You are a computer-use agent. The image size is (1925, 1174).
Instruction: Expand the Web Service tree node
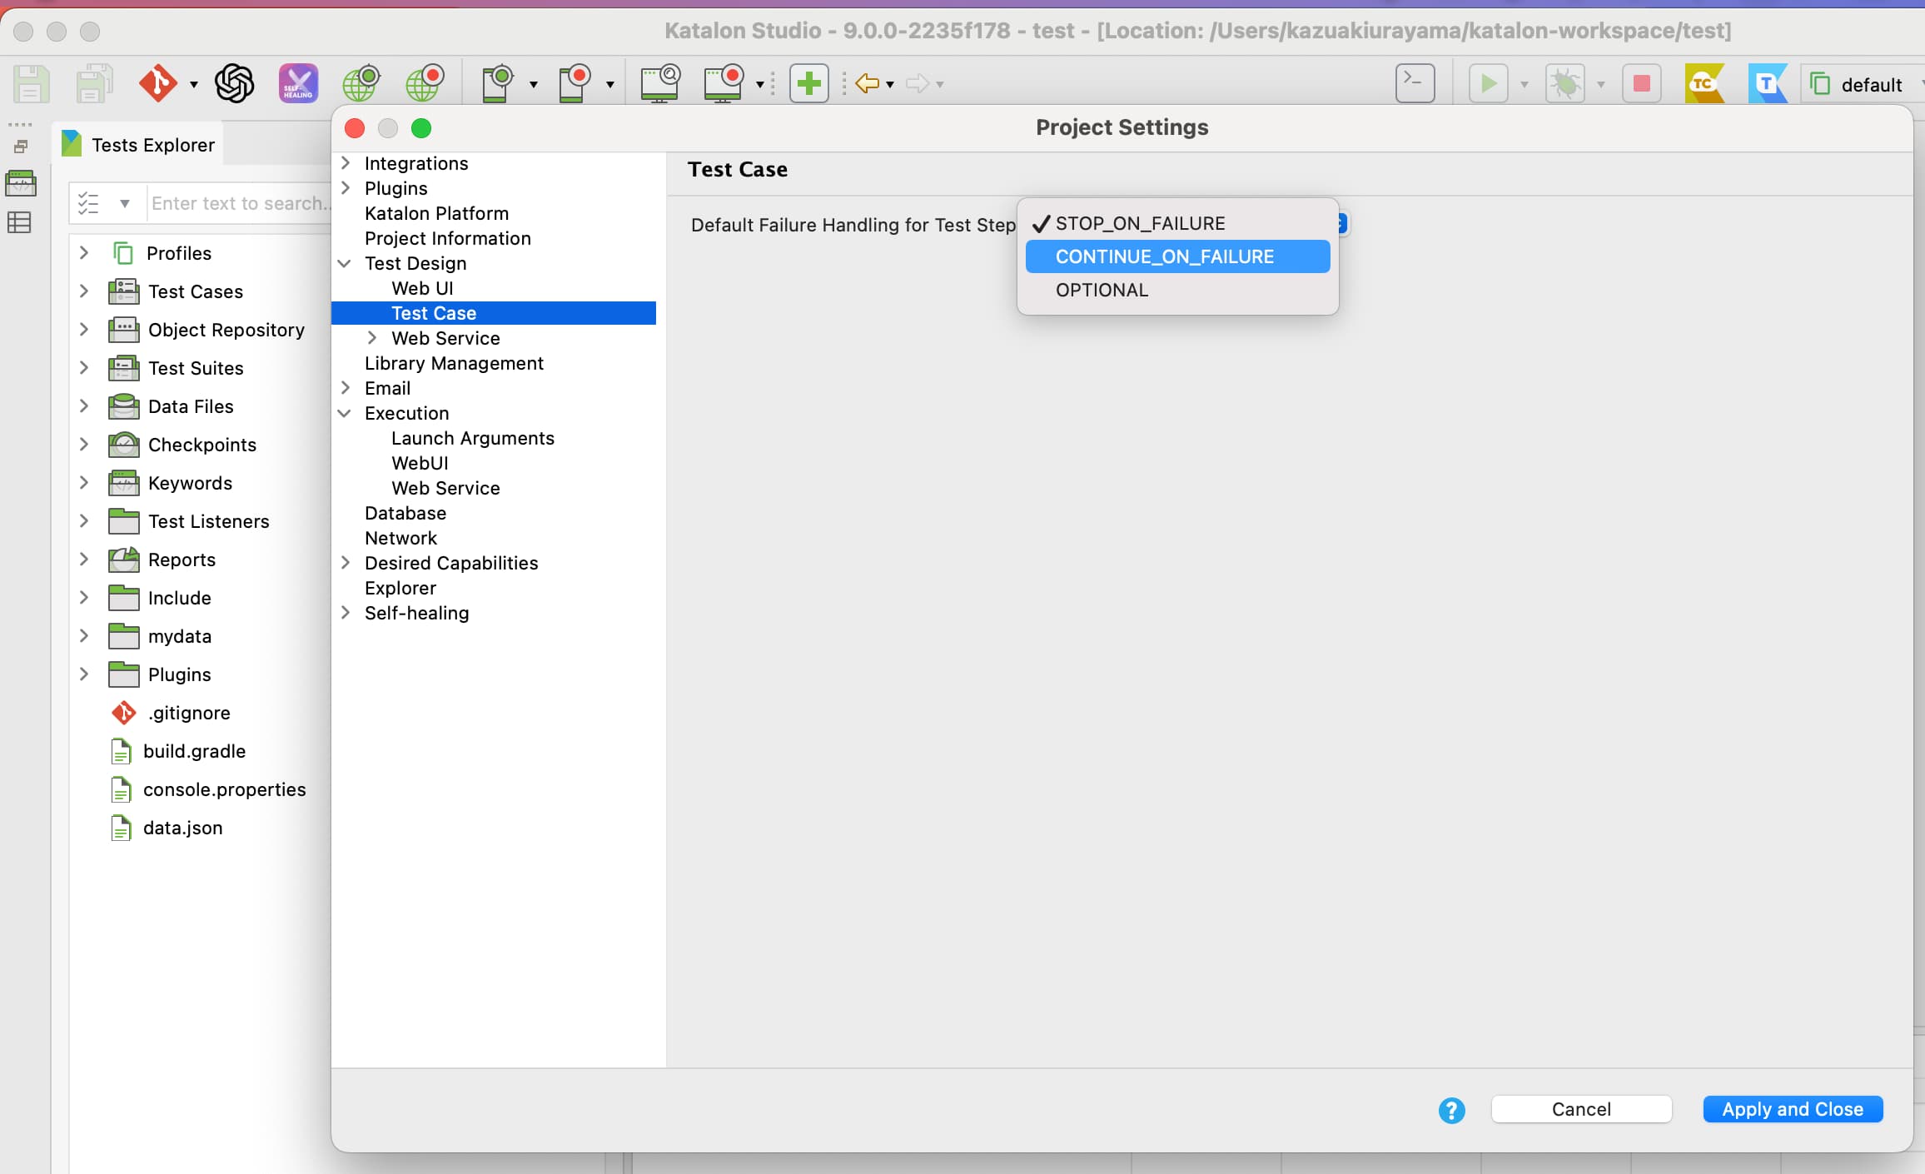click(x=372, y=338)
